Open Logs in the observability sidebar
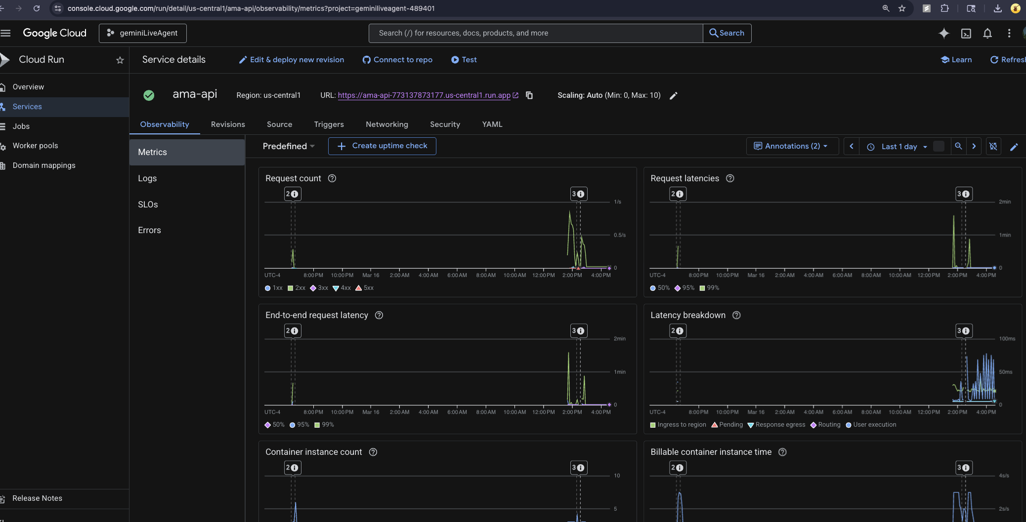Screen dimensions: 1026x522 click(147, 178)
